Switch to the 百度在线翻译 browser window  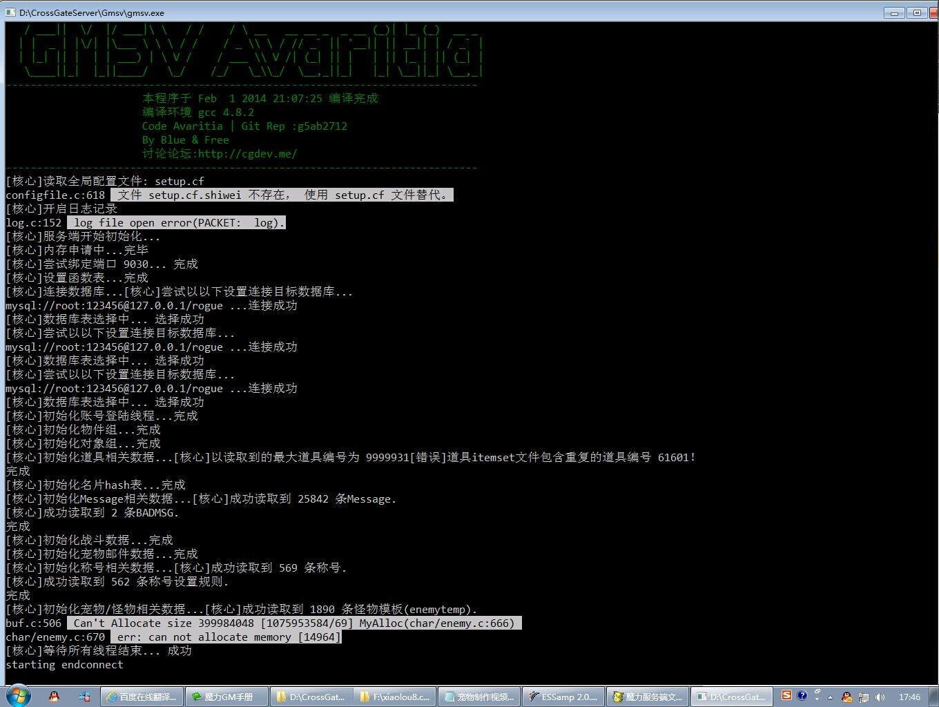[142, 697]
